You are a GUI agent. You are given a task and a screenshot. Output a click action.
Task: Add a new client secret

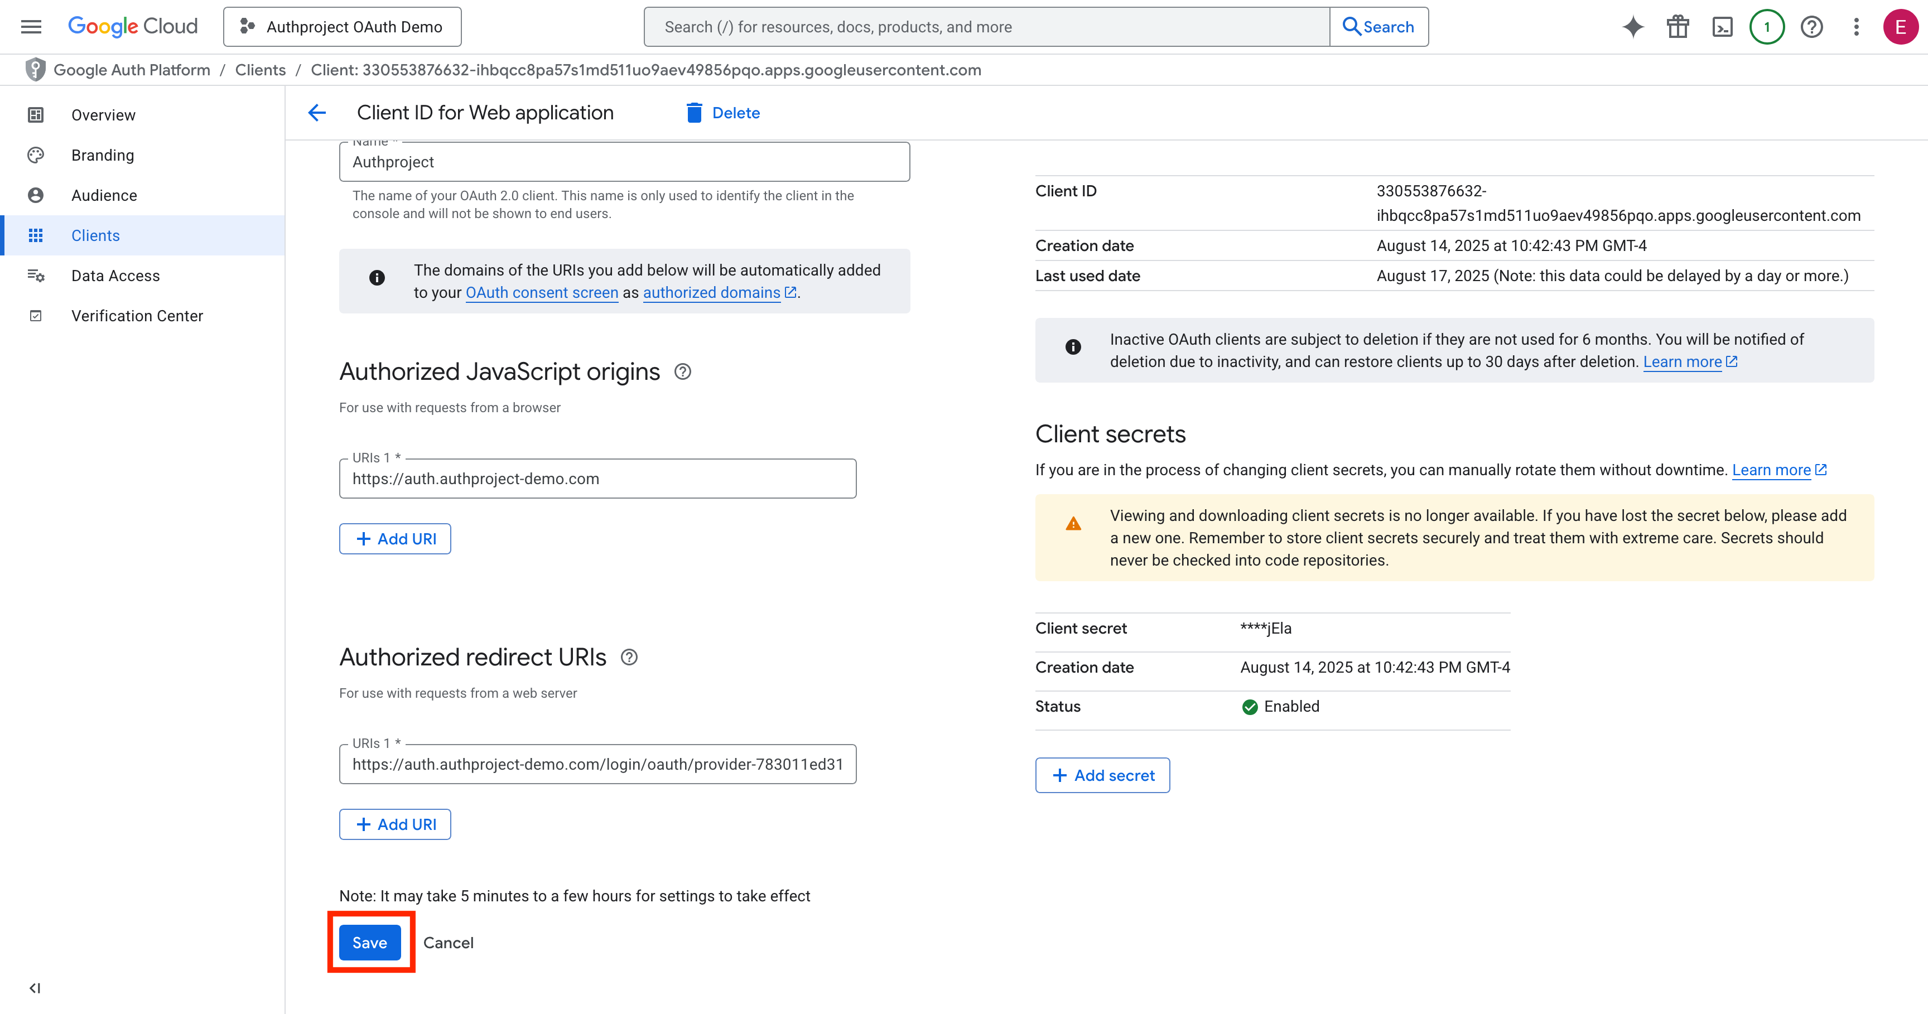pyautogui.click(x=1102, y=775)
